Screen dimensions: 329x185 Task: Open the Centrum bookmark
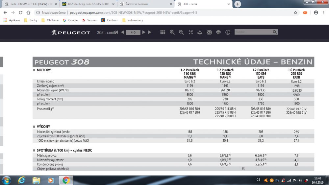click(110, 20)
